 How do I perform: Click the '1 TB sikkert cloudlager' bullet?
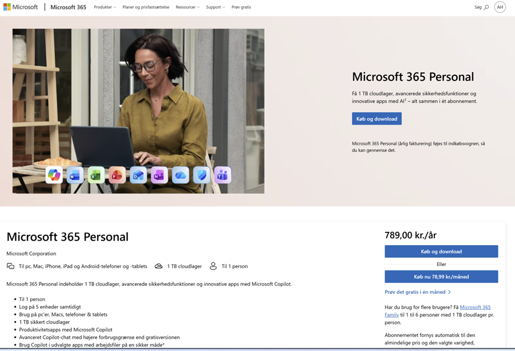tap(44, 322)
